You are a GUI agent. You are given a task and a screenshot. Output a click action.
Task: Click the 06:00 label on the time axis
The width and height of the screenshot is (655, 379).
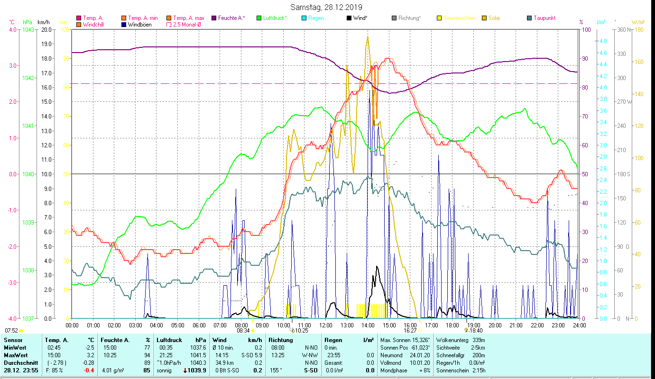(x=199, y=325)
